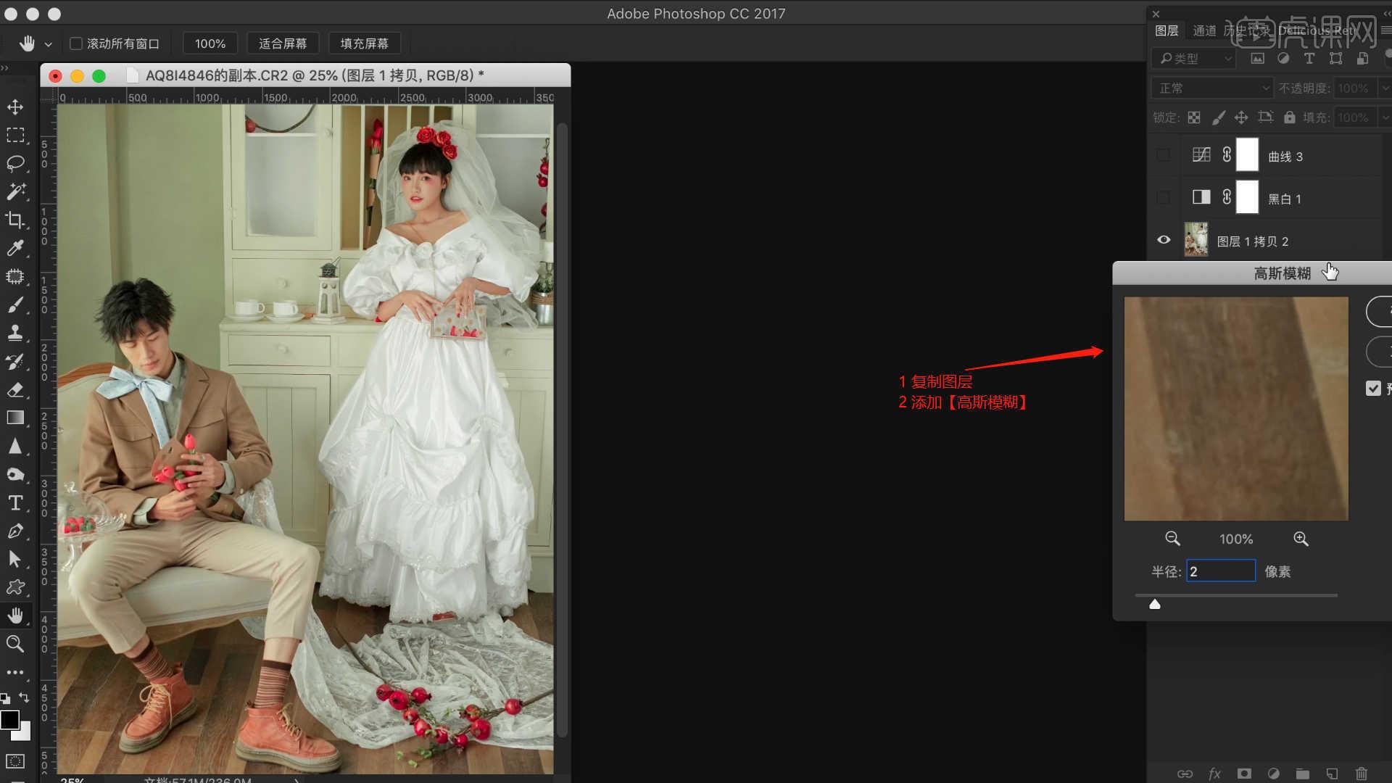Select the Lasso tool

pyautogui.click(x=15, y=163)
